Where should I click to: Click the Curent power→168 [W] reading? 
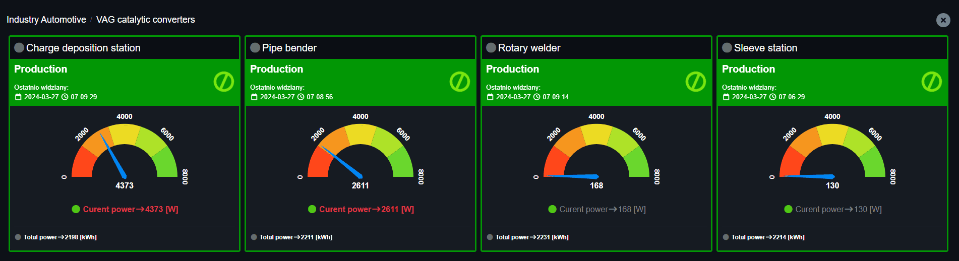603,209
